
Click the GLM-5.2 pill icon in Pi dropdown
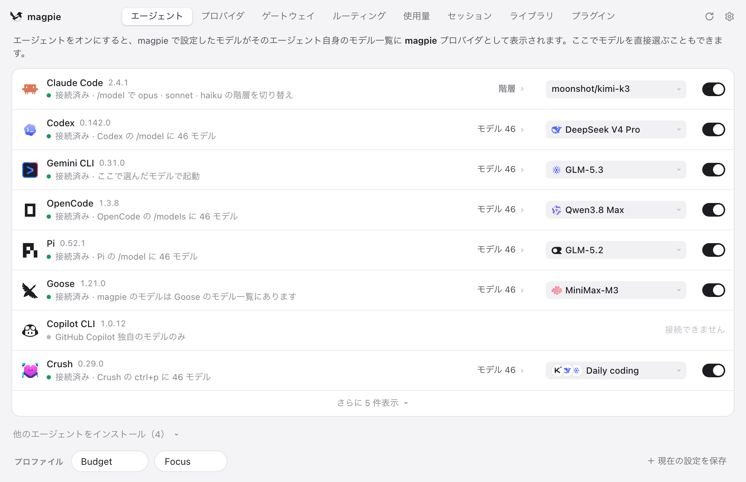click(x=556, y=250)
